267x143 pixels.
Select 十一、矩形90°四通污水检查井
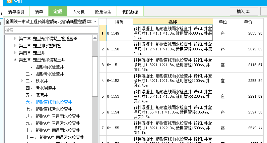[55, 137]
